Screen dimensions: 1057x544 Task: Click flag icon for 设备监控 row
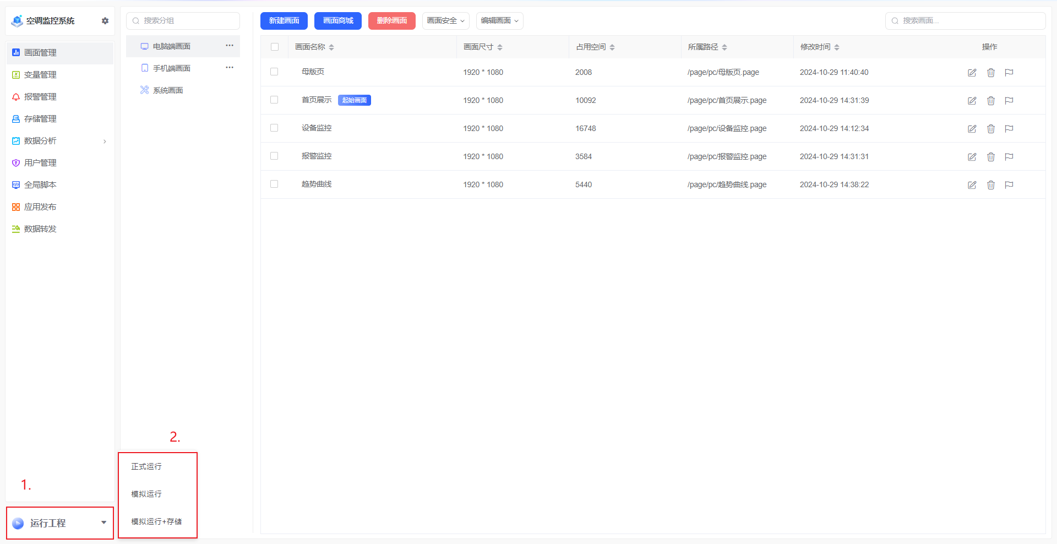coord(1009,129)
